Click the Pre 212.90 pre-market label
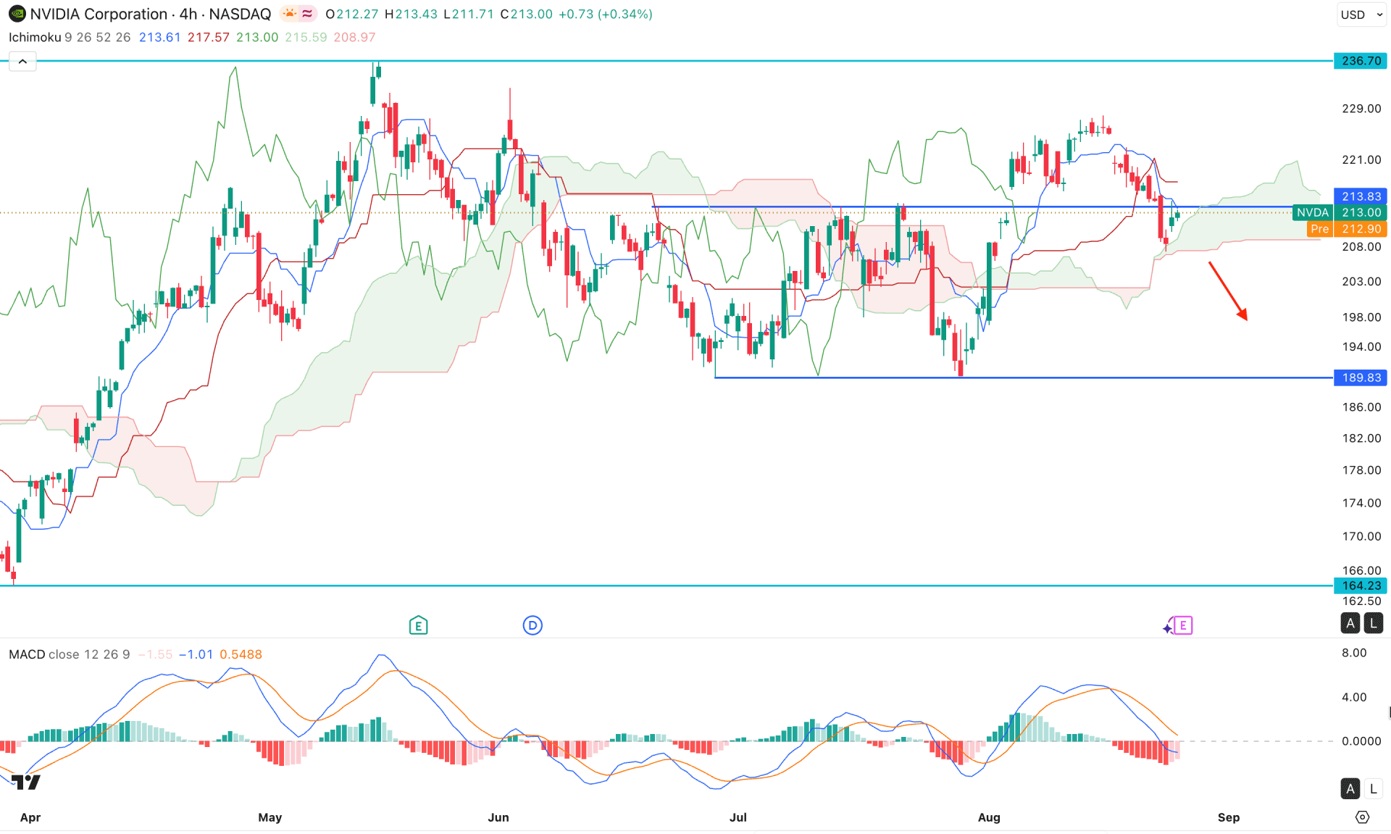 (1348, 229)
